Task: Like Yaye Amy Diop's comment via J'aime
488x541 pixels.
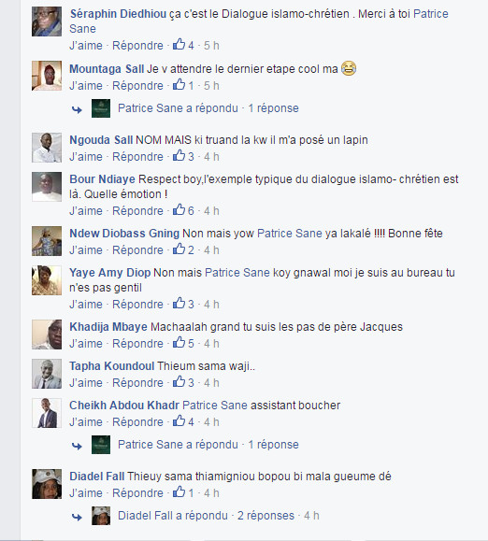Action: pos(86,305)
